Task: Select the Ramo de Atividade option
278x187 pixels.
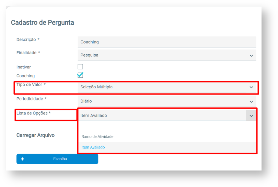Action: pyautogui.click(x=97, y=136)
